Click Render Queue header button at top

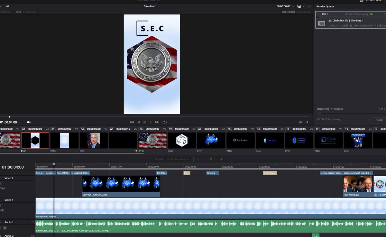[x=371, y=1]
